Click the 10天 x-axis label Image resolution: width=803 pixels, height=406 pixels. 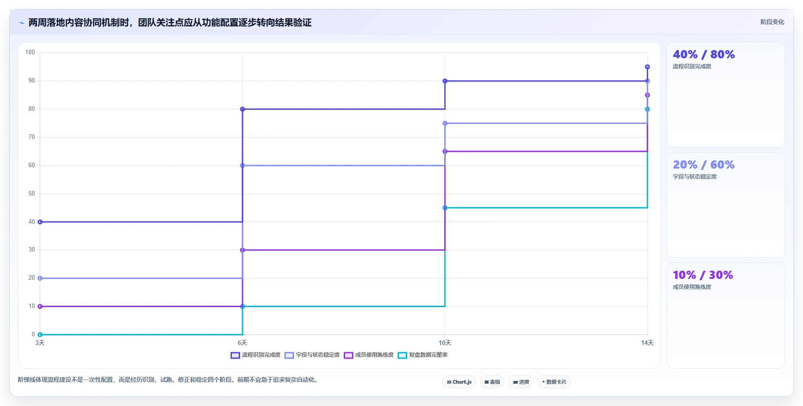(445, 343)
